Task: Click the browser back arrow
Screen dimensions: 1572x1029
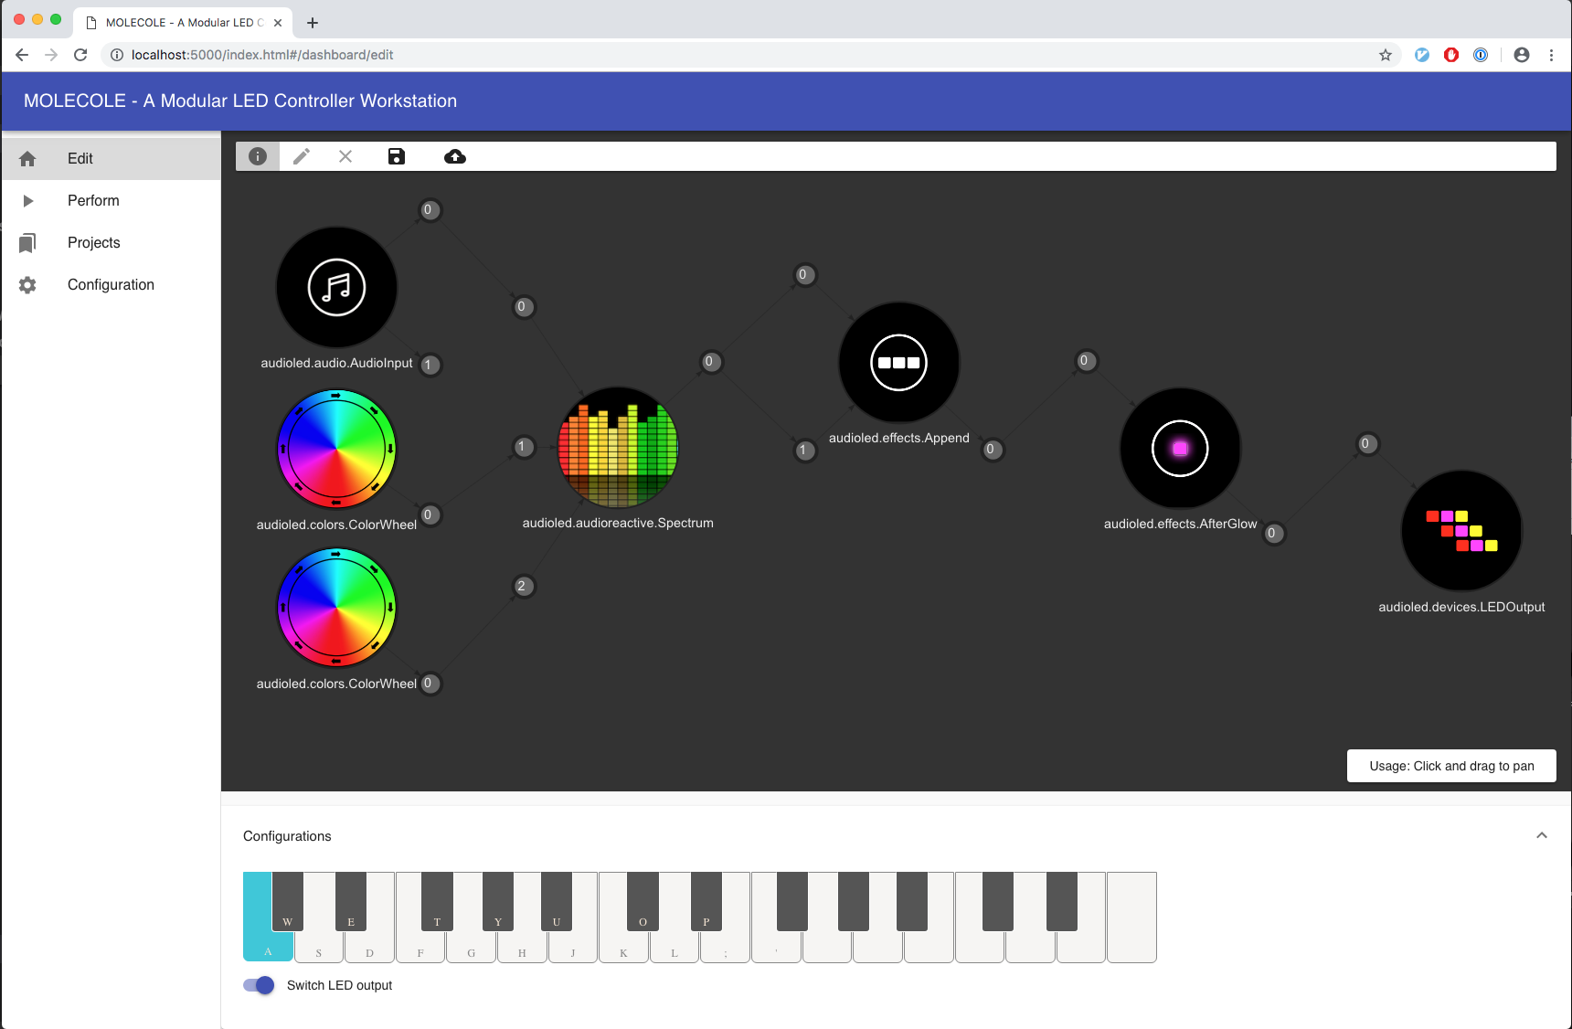Action: (x=22, y=55)
